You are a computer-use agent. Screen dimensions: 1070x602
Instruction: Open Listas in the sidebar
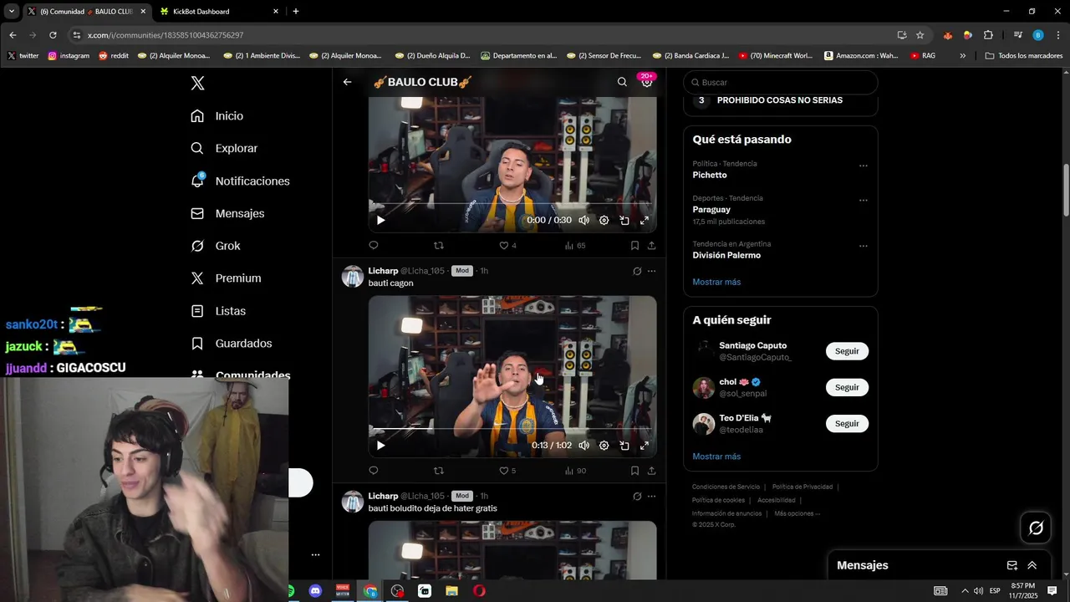pos(218,311)
